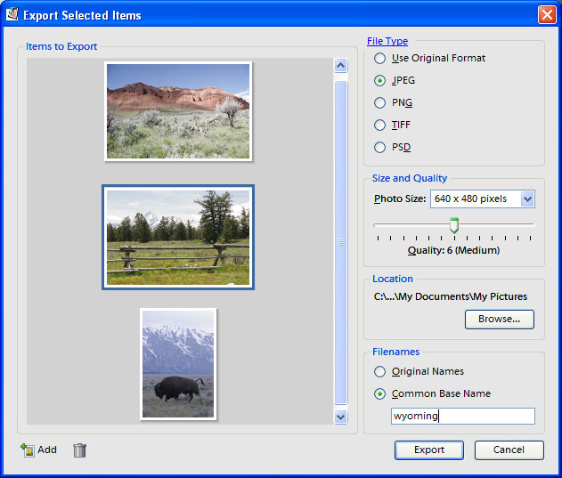This screenshot has height=478, width=562.
Task: Click the dialog title bar app icon
Action: (12, 14)
